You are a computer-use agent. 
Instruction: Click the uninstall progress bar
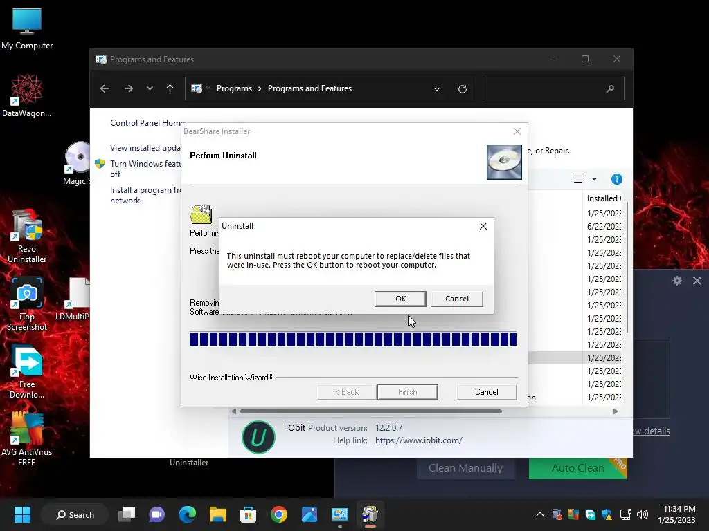[x=353, y=339]
